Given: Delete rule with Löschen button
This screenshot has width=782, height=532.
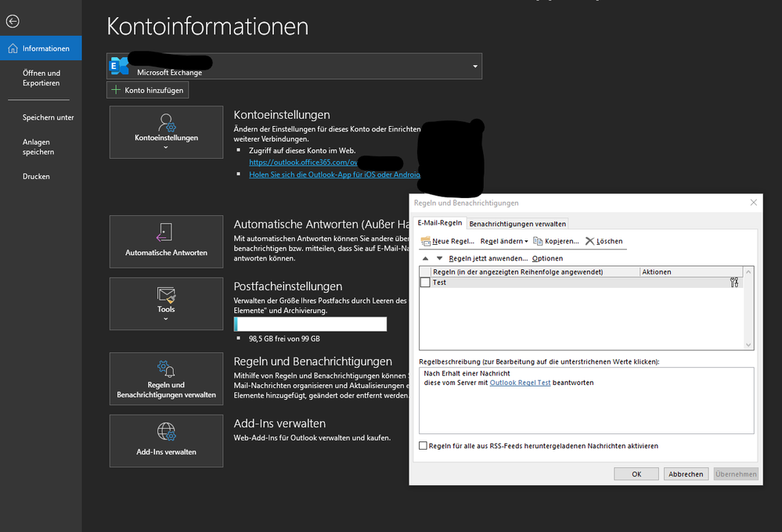Looking at the screenshot, I should click(x=604, y=241).
